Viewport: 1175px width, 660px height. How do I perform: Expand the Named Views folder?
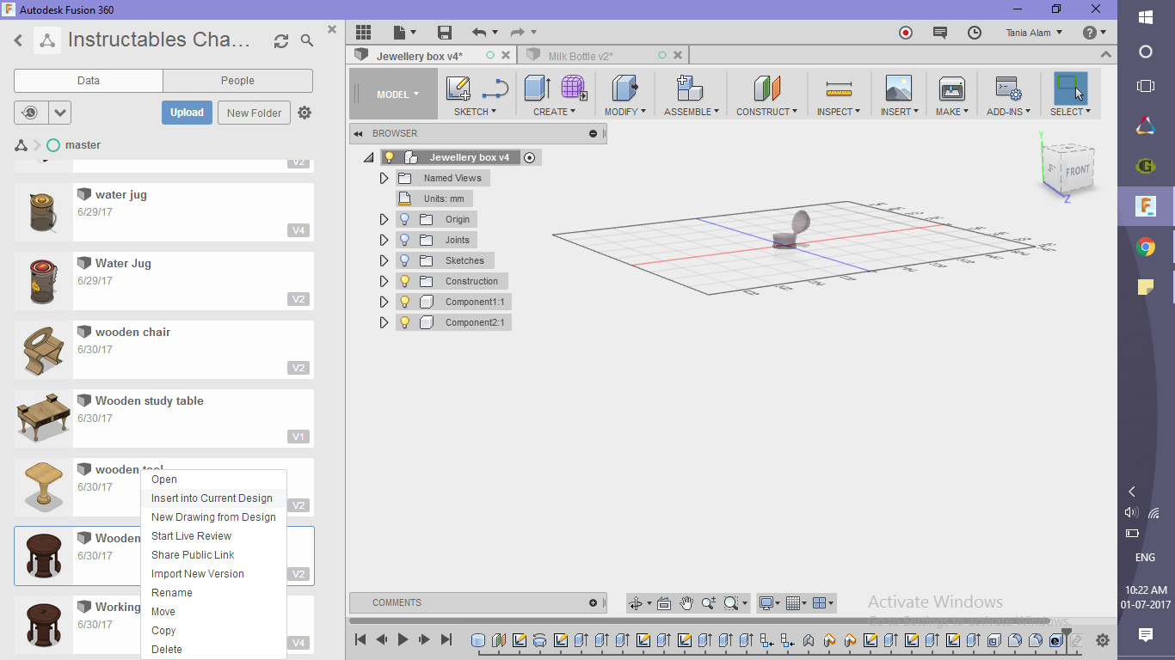[x=384, y=178]
